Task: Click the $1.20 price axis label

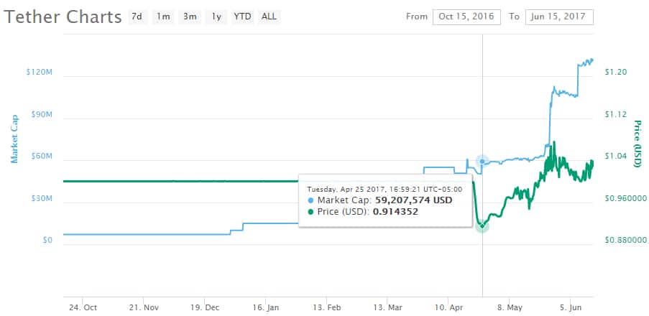Action: click(x=616, y=73)
